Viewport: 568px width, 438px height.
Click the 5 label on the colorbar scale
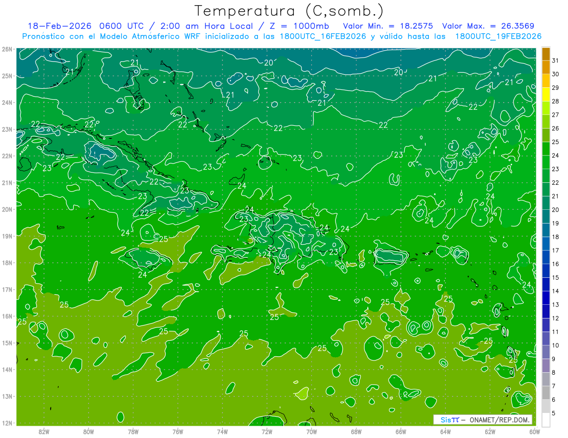(554, 413)
